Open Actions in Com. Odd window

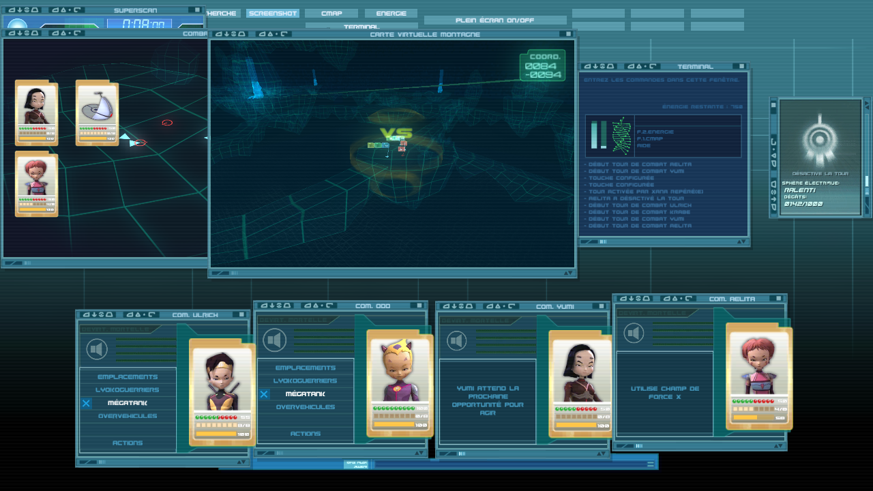click(x=305, y=434)
